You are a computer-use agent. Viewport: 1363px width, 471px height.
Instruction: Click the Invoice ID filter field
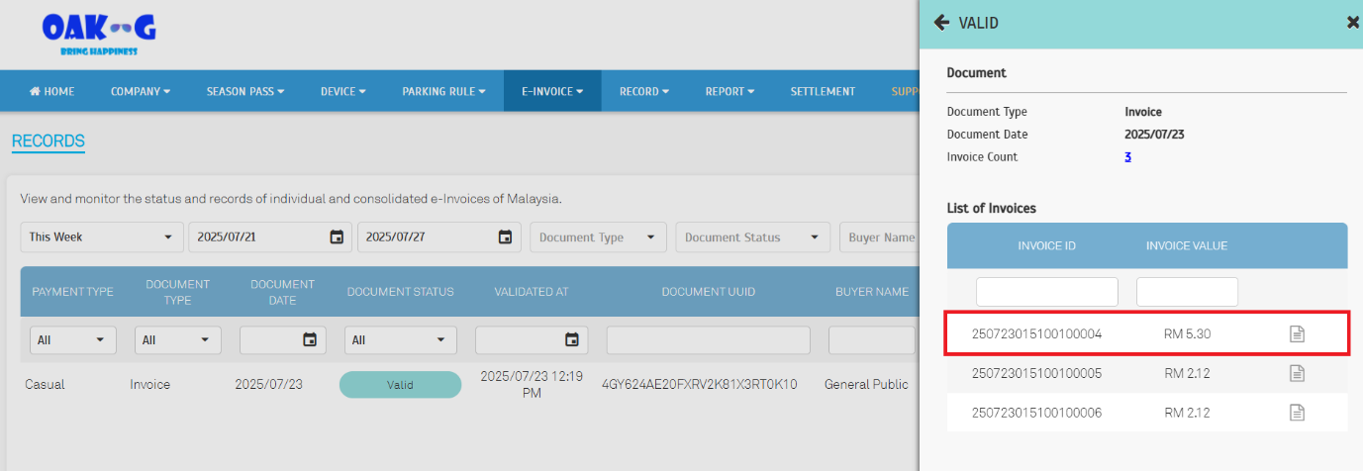1046,292
